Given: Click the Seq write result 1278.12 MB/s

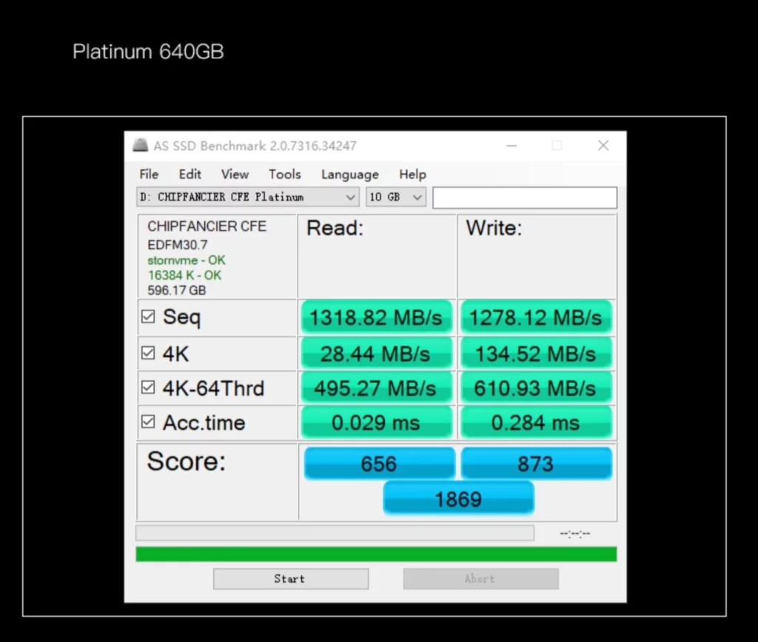Looking at the screenshot, I should pyautogui.click(x=536, y=317).
